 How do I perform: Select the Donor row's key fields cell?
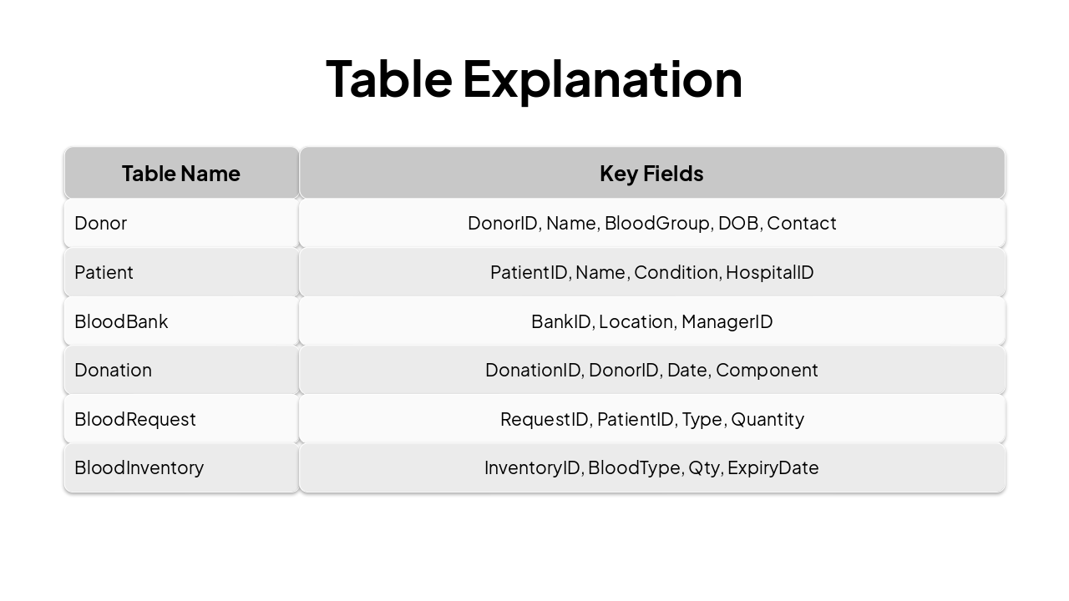pos(651,223)
